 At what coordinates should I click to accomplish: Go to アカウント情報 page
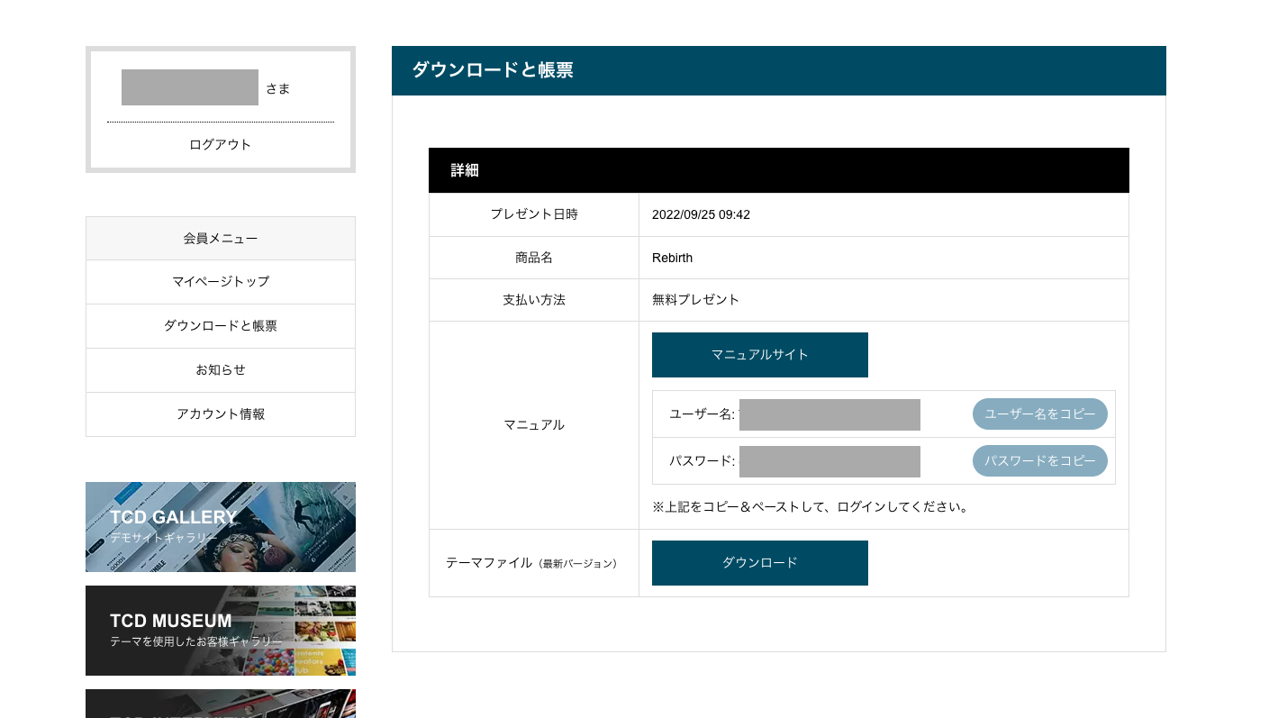221,414
